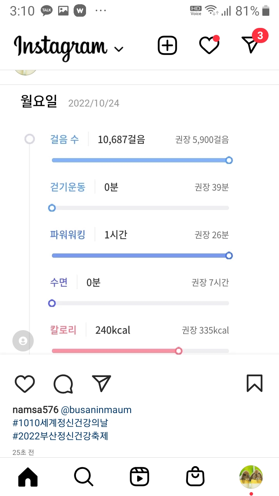Open hashtag #1010세계정신건강의날
Screen dimensions: 279x496
[60, 423]
